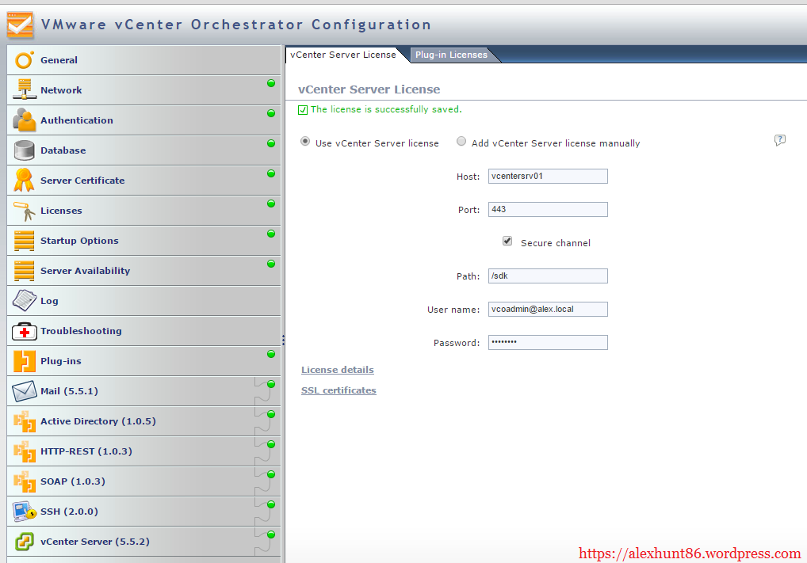
Task: Click the SOAP plug-in icon
Action: 25,481
